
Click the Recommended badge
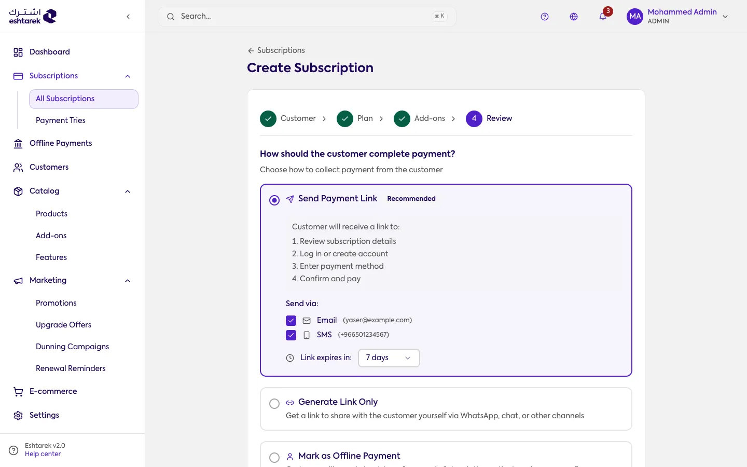tap(411, 199)
